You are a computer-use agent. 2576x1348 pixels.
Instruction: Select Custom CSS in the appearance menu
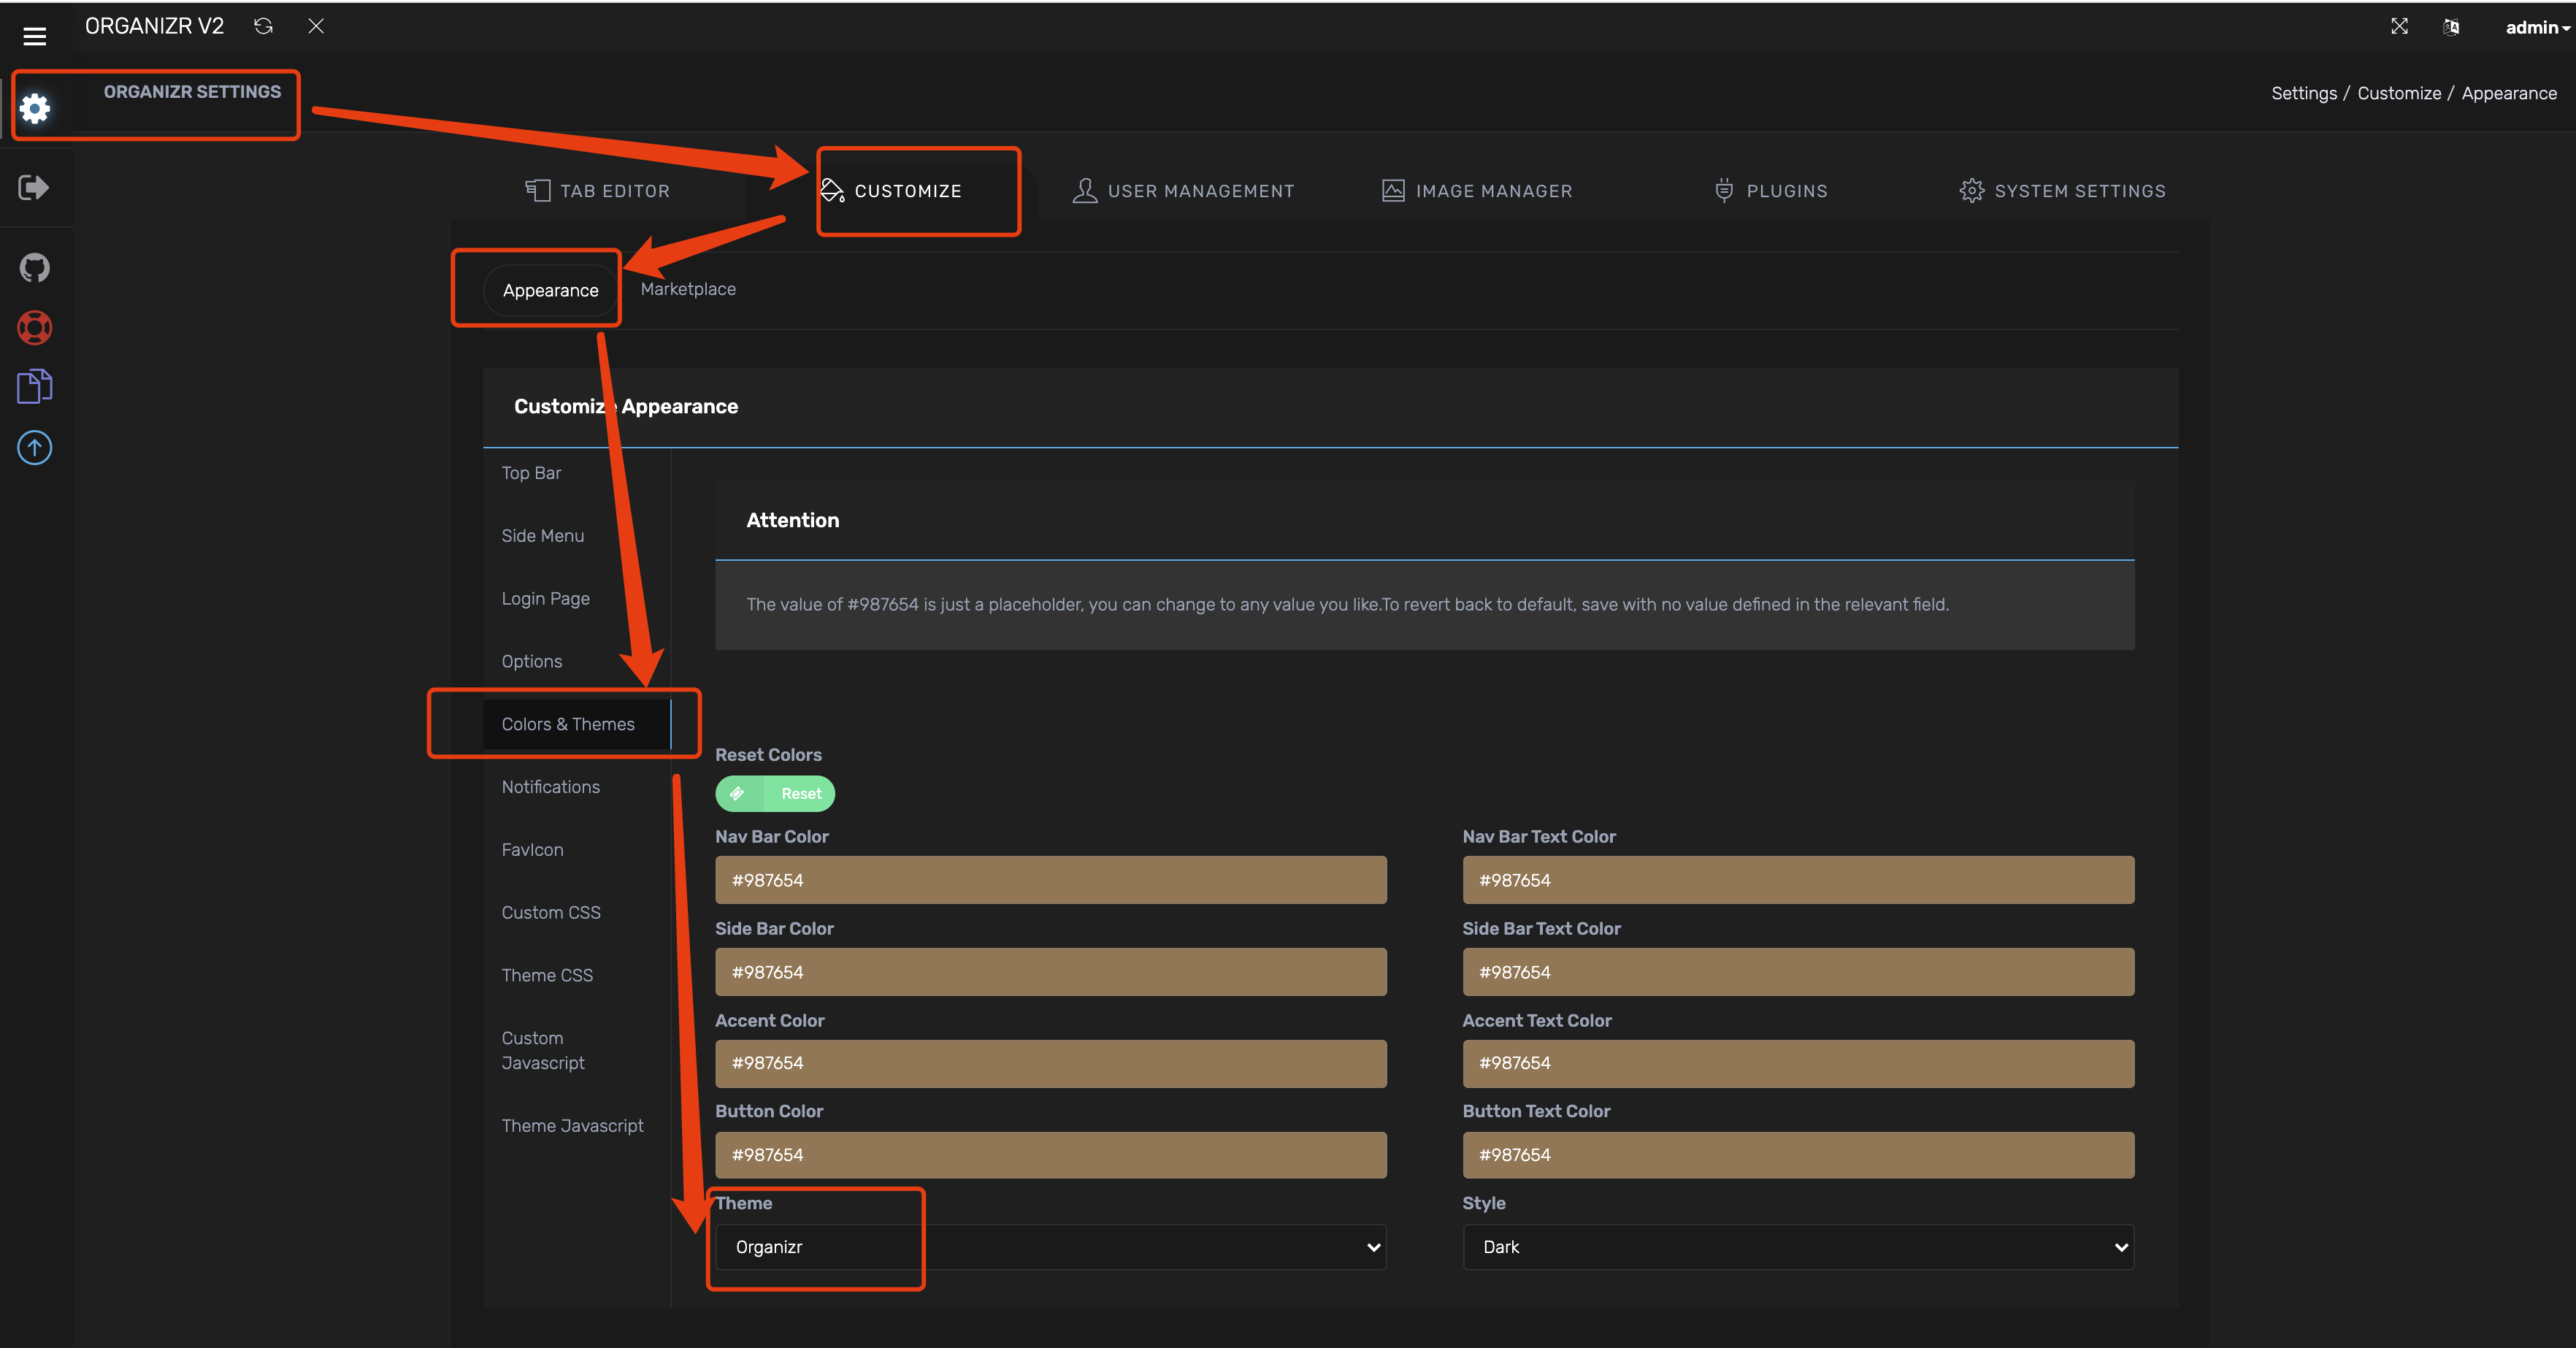[551, 912]
